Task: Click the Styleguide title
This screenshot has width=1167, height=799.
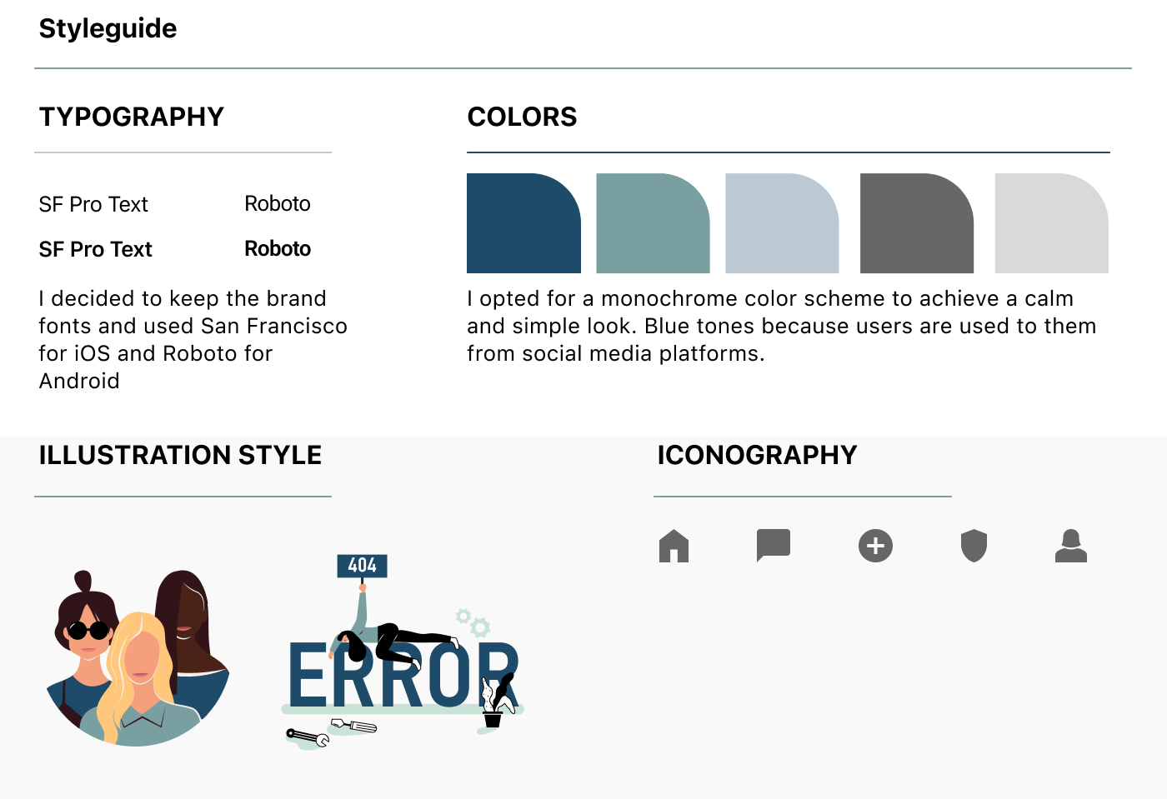Action: (x=108, y=28)
